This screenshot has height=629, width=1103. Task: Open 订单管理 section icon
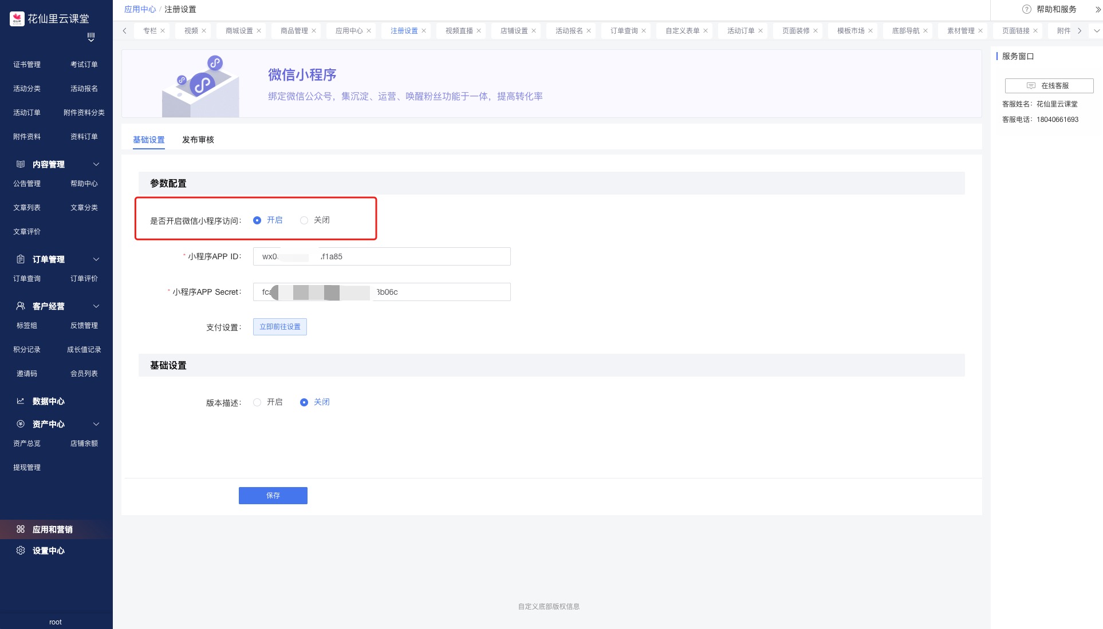[x=21, y=259]
